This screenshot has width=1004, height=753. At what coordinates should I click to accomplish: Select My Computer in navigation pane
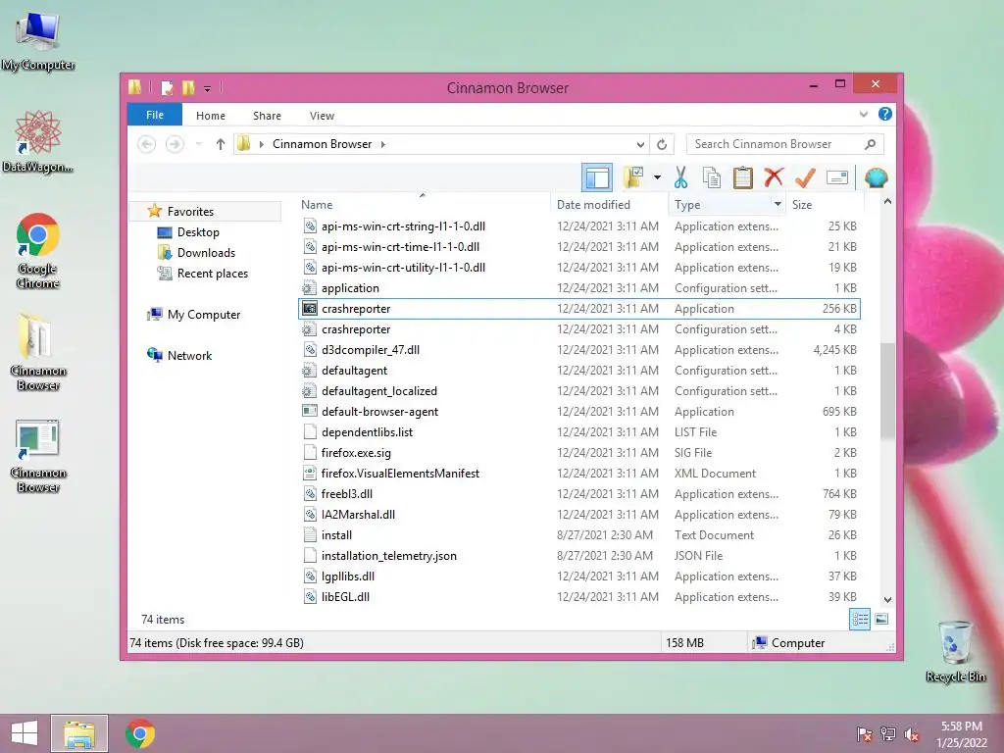[204, 315]
